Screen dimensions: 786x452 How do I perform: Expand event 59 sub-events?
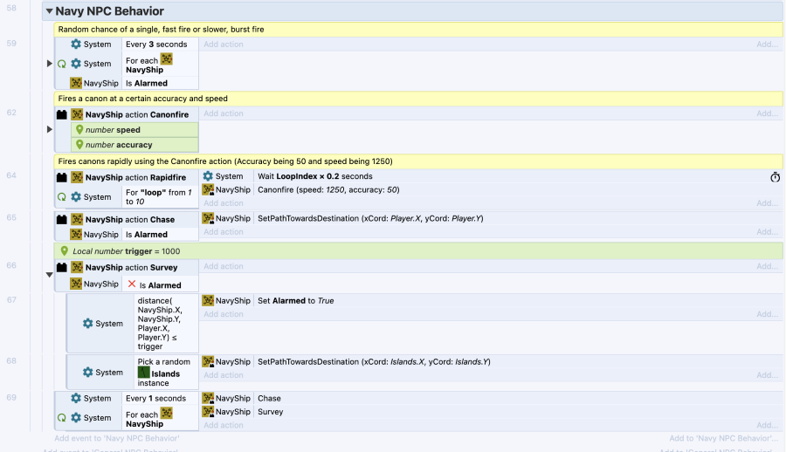(x=50, y=64)
